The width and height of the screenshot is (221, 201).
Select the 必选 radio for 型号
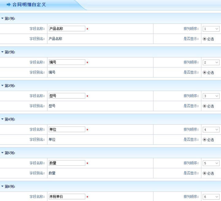[x=204, y=106]
